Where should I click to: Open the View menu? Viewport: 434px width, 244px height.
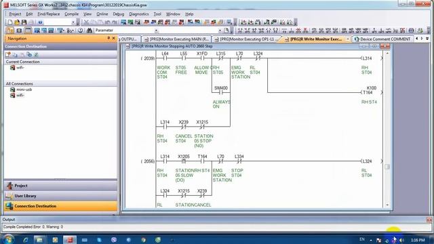(87, 14)
